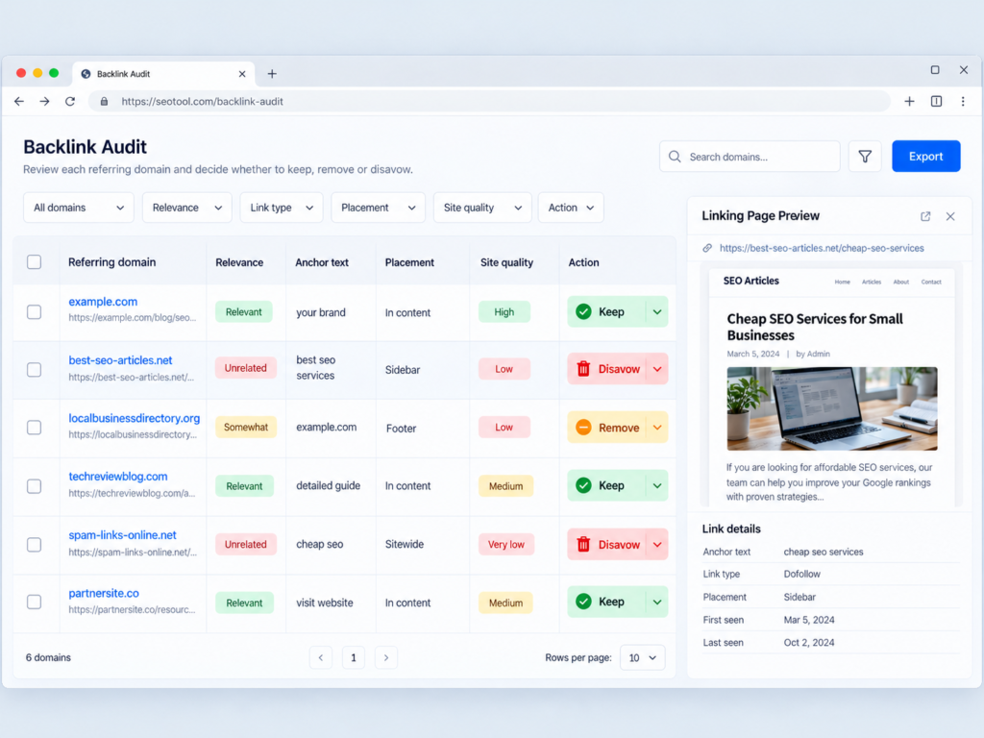This screenshot has width=984, height=738.
Task: Open the spam-links-online.net domain link
Action: (122, 535)
